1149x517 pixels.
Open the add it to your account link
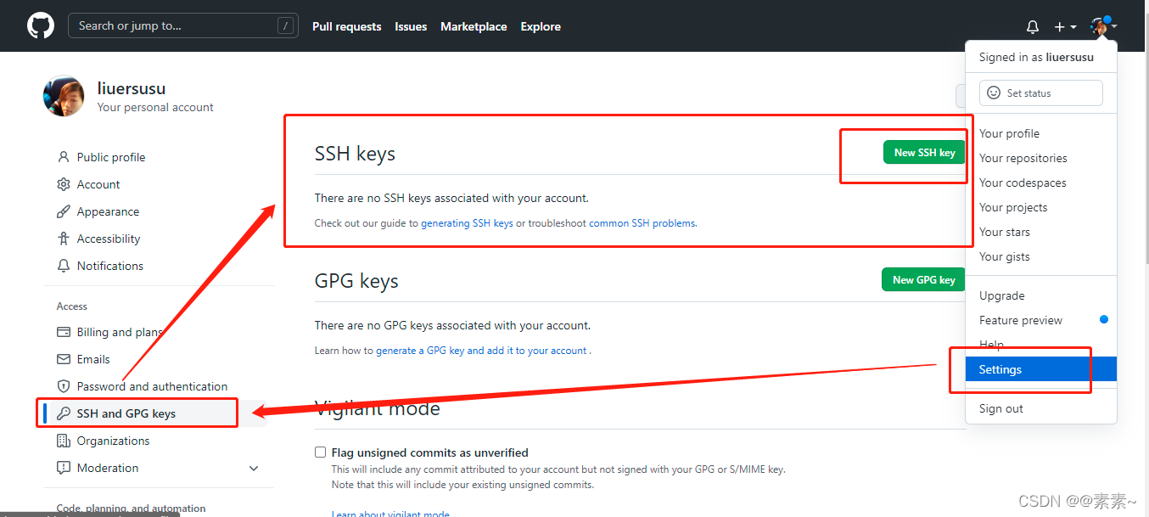tap(537, 351)
